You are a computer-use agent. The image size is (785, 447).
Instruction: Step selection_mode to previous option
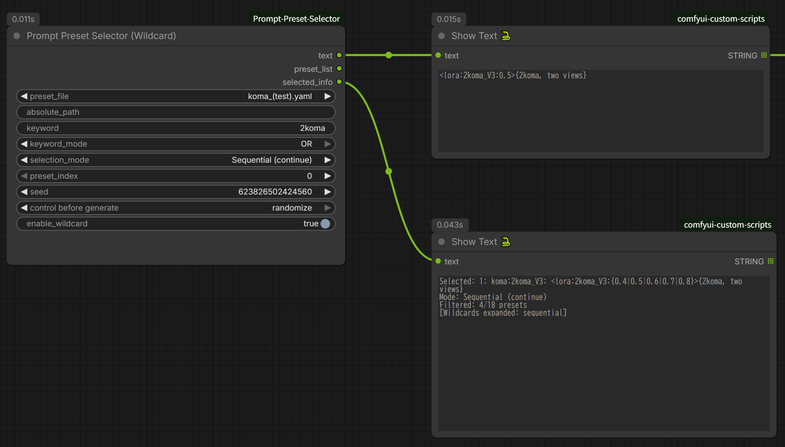click(24, 160)
